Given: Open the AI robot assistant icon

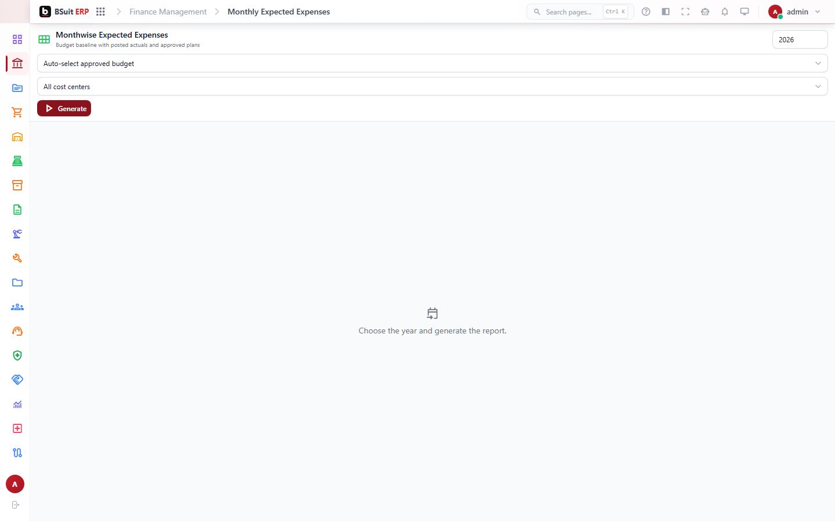Looking at the screenshot, I should (x=705, y=12).
